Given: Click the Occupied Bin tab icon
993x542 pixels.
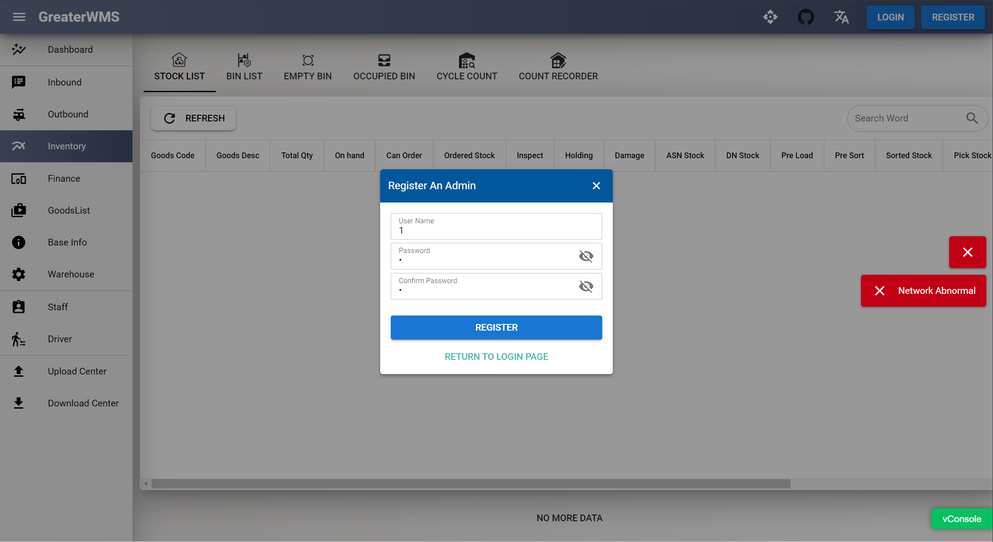Looking at the screenshot, I should [384, 60].
